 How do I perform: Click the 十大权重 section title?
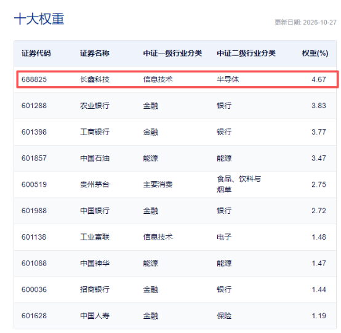click(x=39, y=18)
